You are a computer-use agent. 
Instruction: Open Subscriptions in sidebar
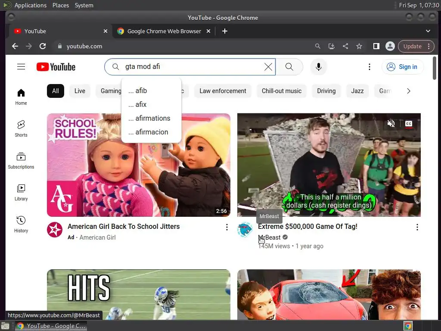[x=21, y=161]
